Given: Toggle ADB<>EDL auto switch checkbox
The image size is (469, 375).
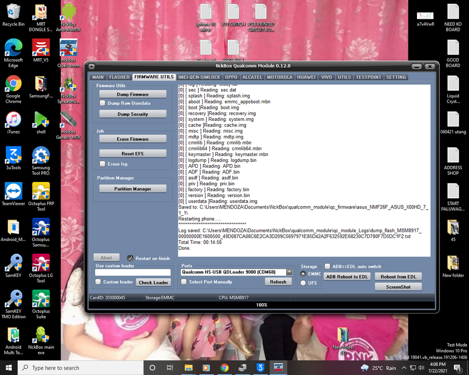Looking at the screenshot, I should click(x=327, y=266).
